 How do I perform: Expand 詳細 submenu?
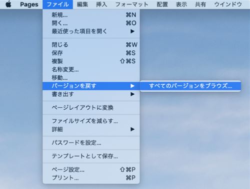[91, 129]
